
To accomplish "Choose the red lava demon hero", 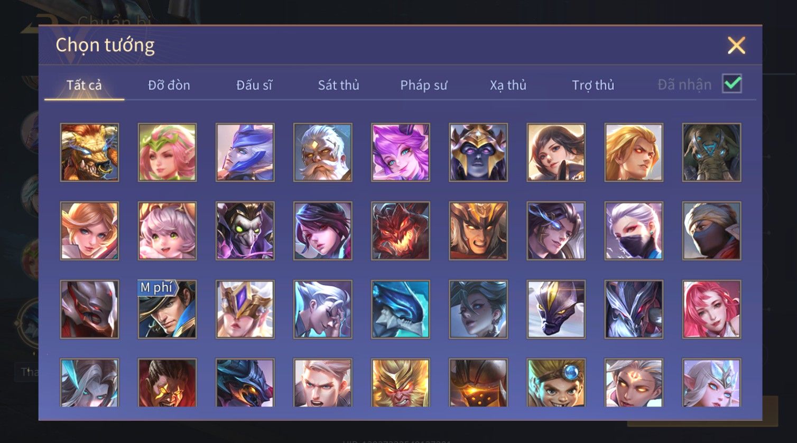I will click(x=400, y=231).
